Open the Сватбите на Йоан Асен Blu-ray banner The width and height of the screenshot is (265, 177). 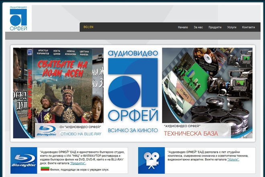(58, 93)
